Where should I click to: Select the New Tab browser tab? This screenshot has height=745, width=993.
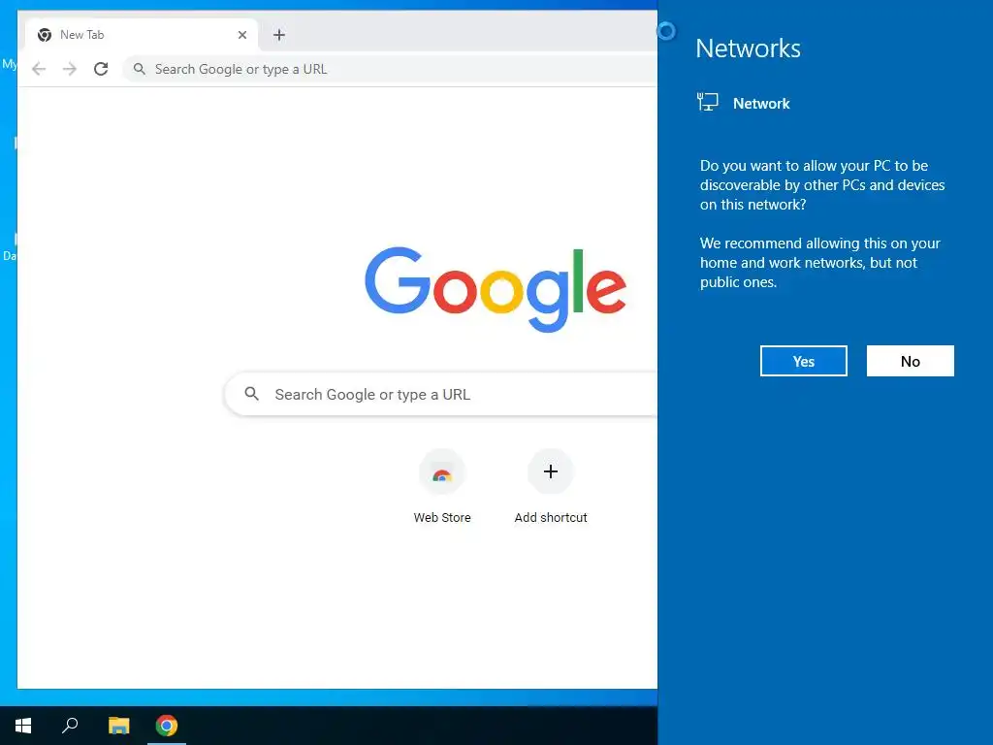142,35
